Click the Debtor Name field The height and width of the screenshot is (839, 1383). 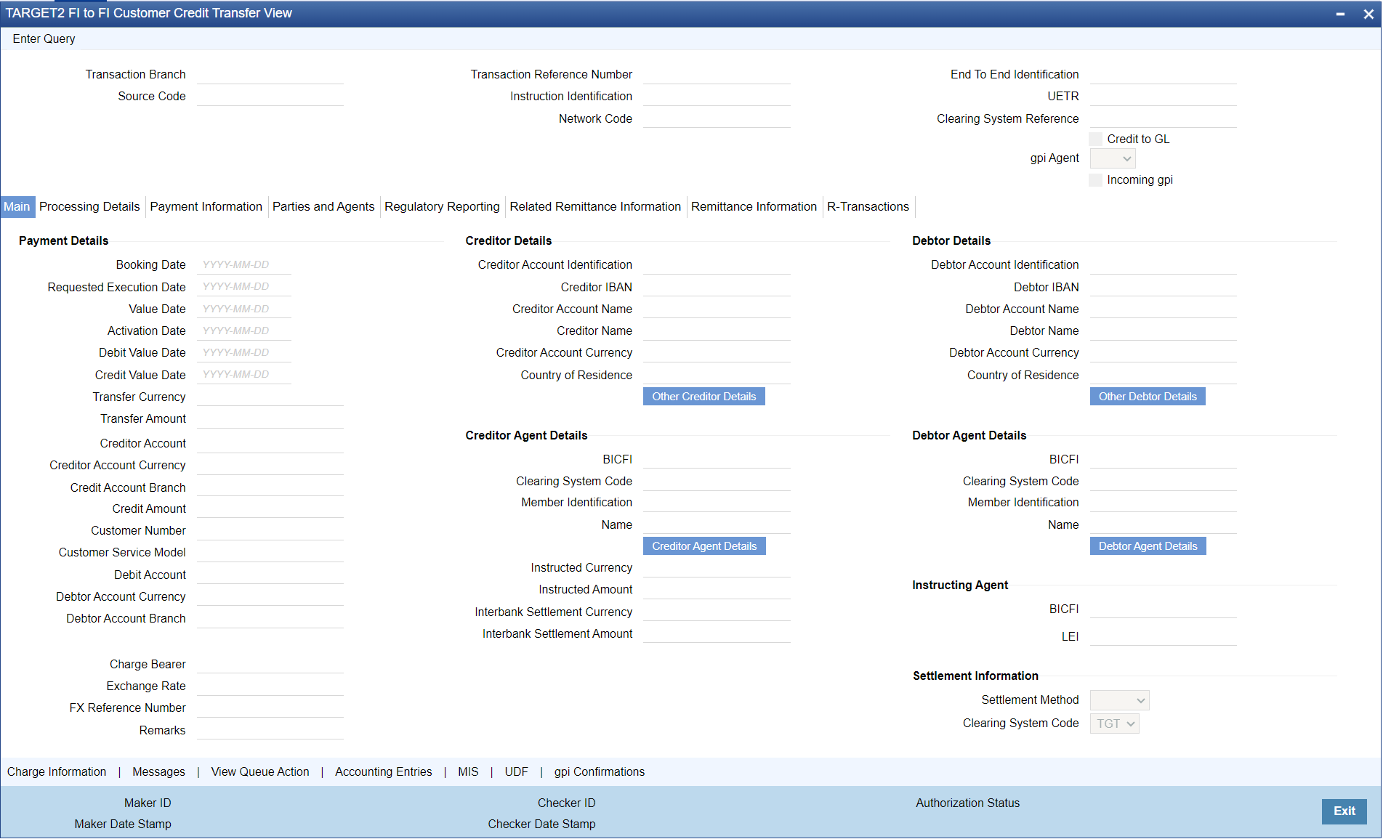coord(1164,331)
